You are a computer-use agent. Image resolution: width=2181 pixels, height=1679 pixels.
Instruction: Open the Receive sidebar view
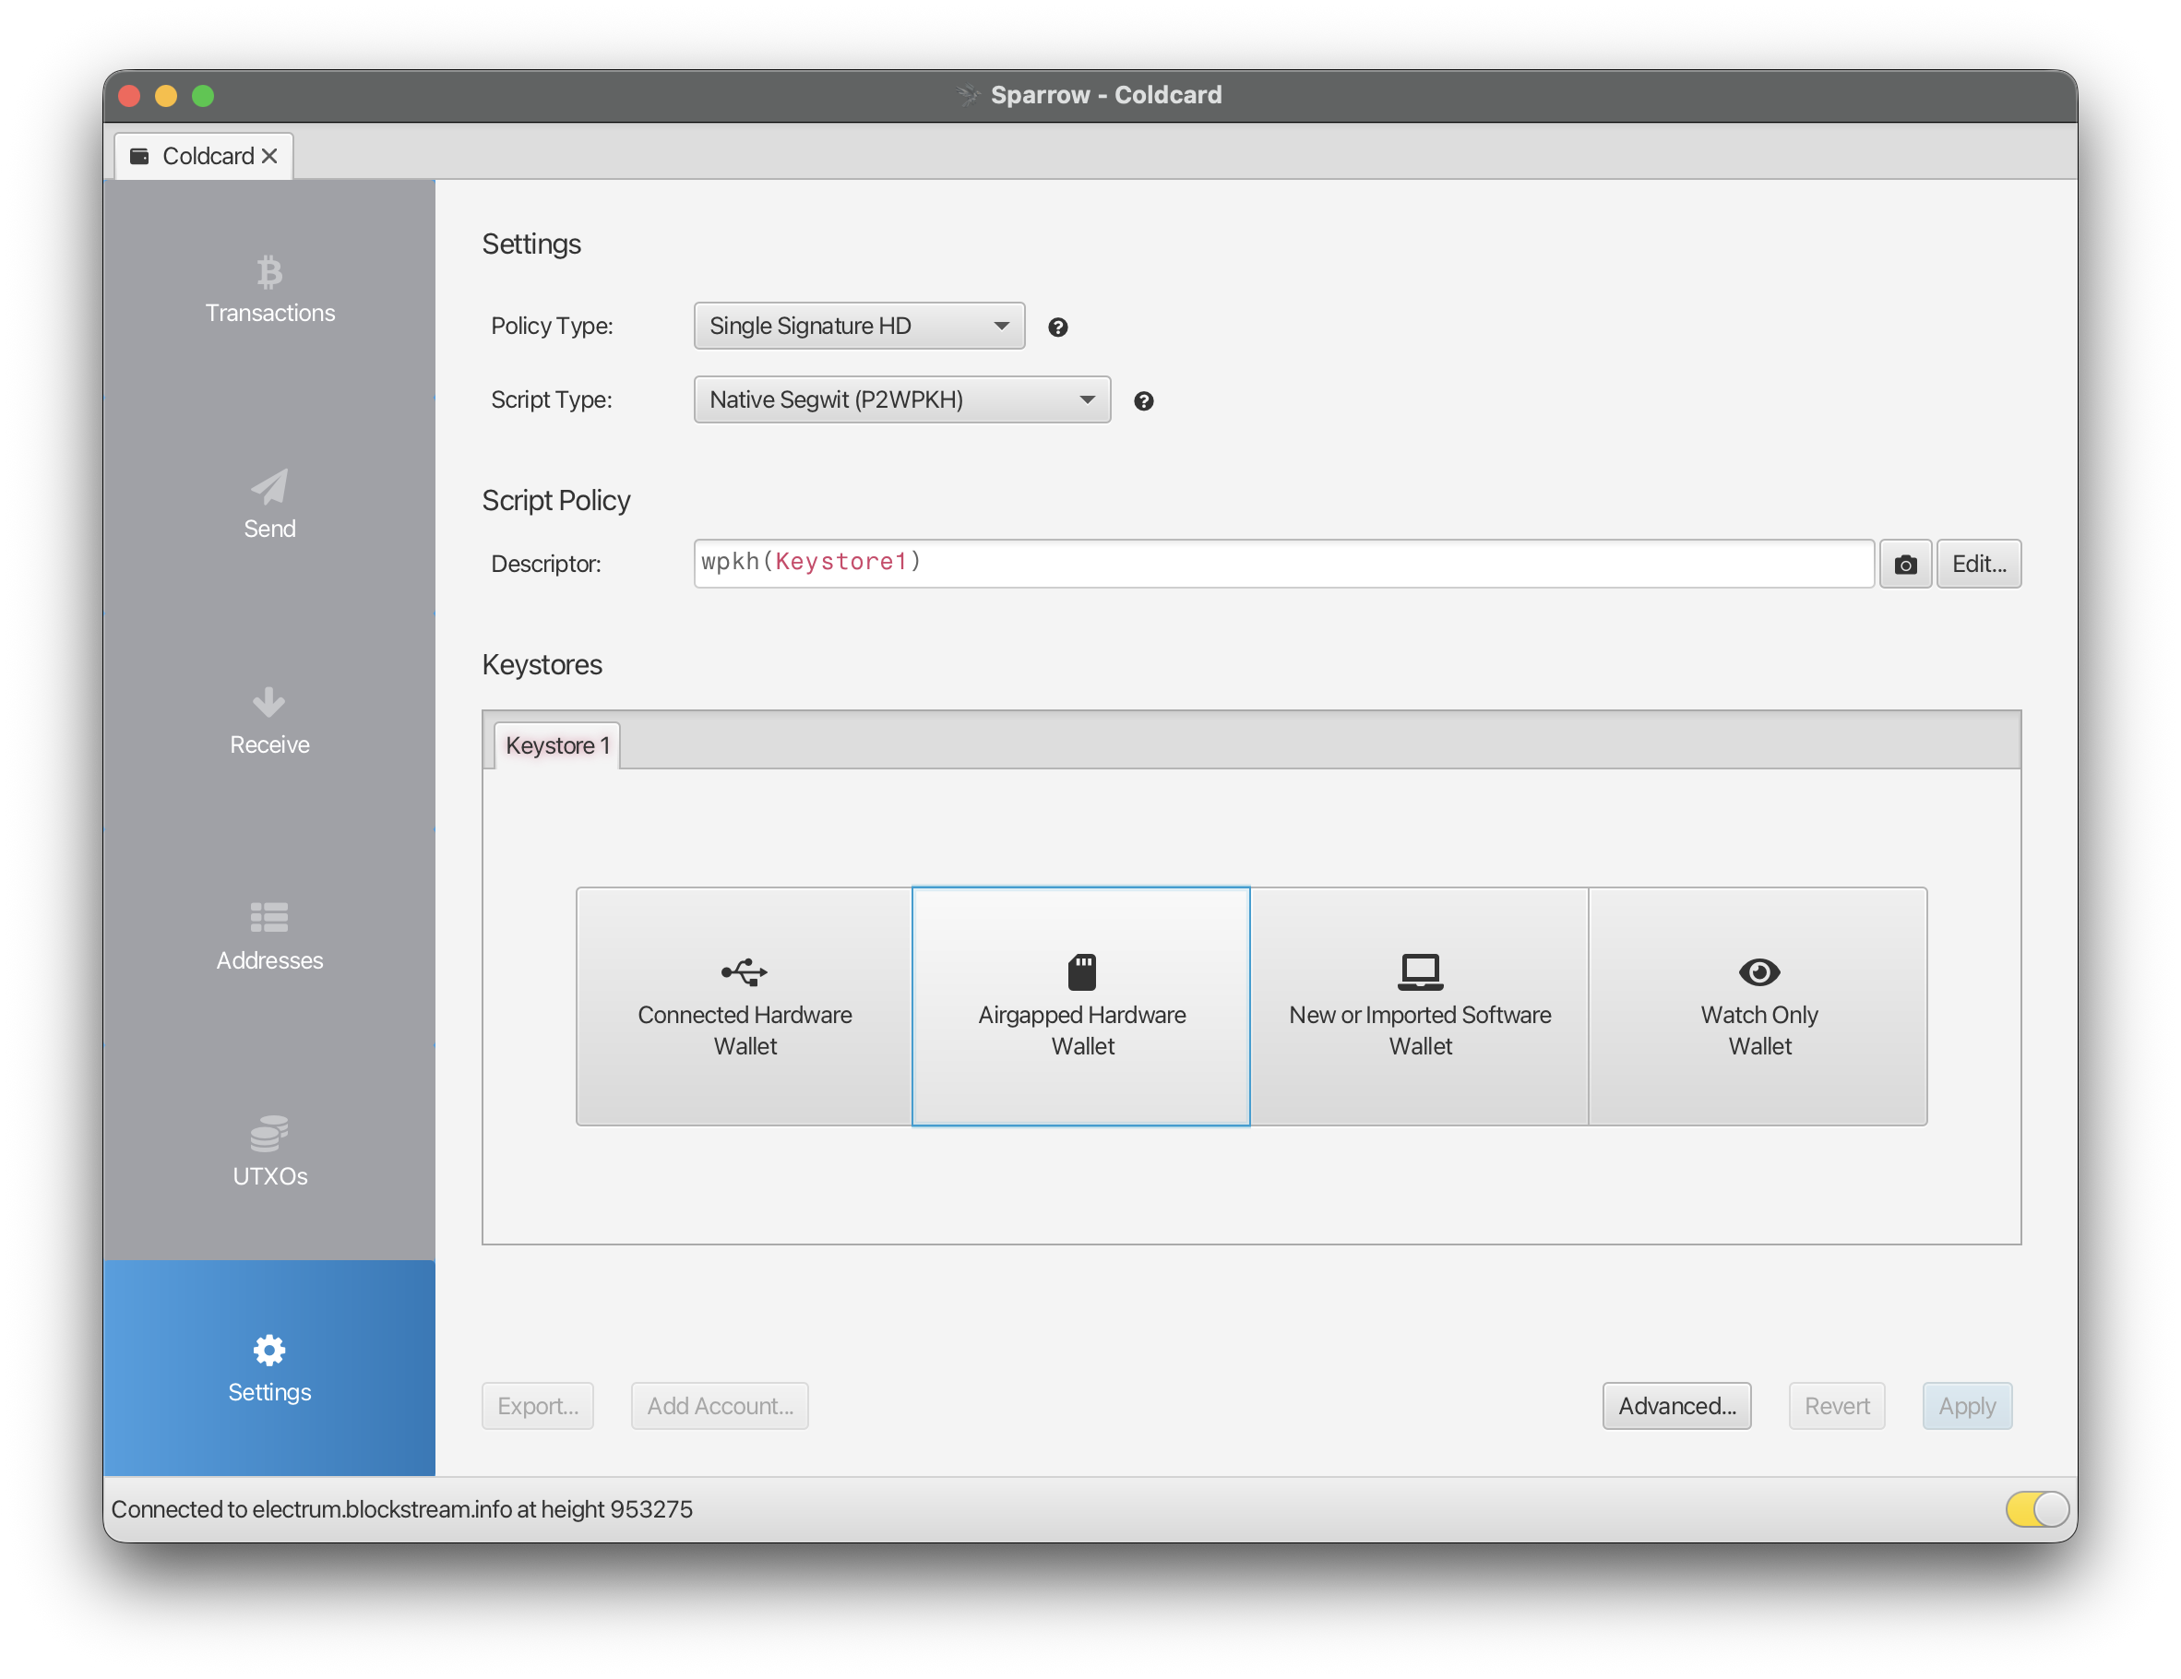[x=269, y=720]
